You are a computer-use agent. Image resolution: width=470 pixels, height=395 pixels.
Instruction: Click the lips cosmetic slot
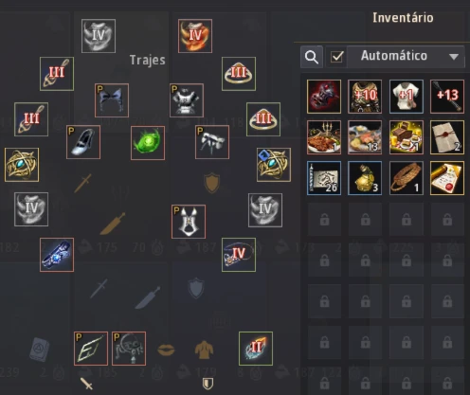click(166, 350)
